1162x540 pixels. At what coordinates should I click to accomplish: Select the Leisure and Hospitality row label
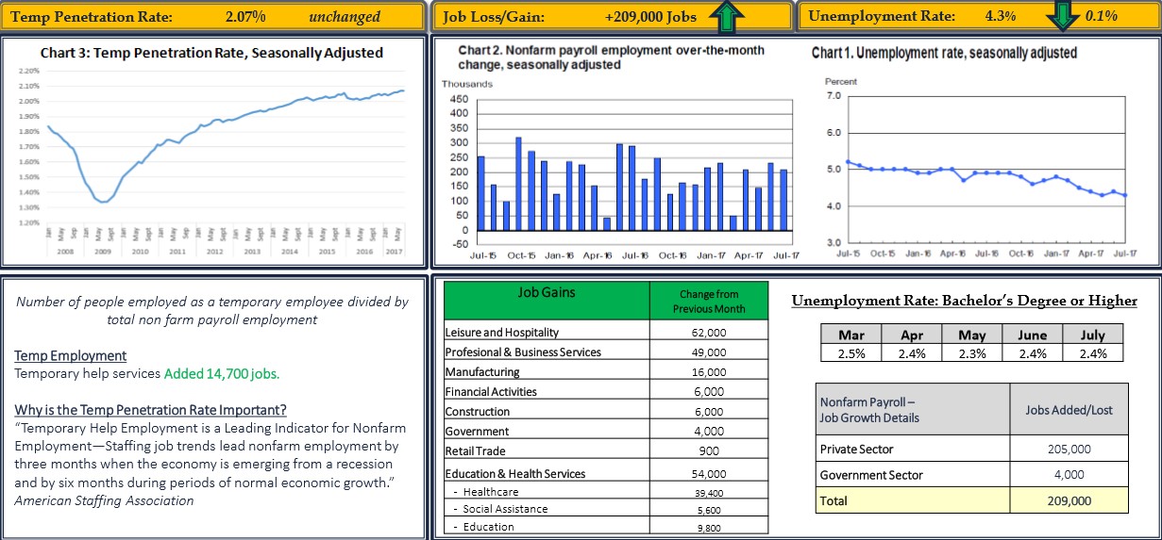pos(502,332)
